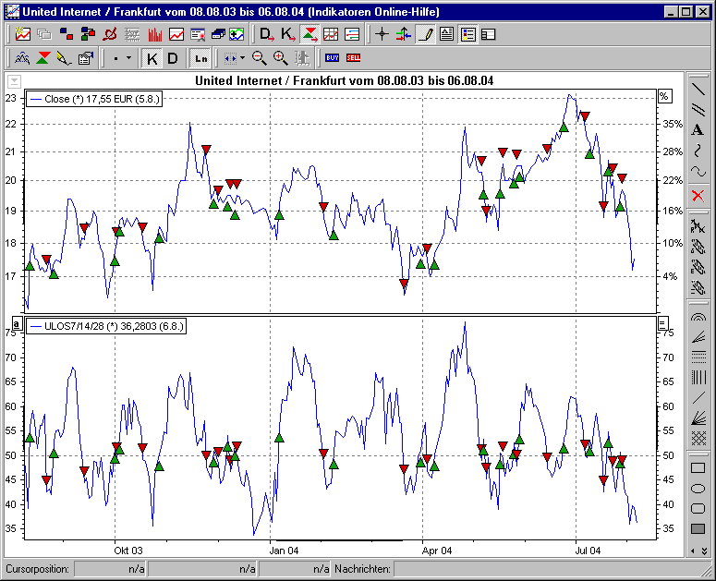Open the scroll direction dropdown arrow
This screenshot has height=581, width=716.
[x=242, y=58]
